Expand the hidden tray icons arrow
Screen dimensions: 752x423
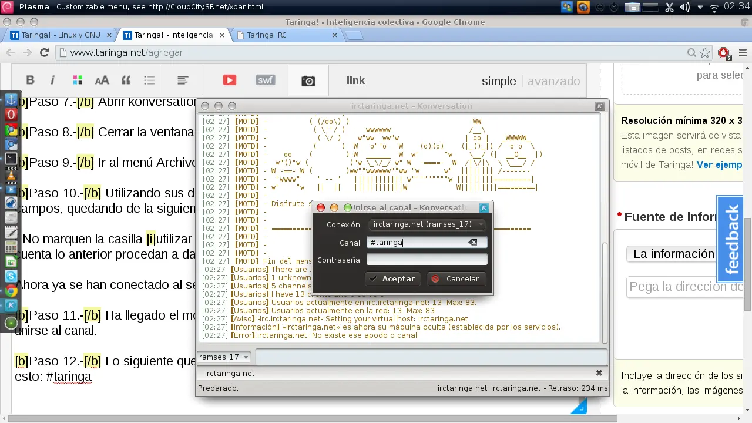click(700, 7)
